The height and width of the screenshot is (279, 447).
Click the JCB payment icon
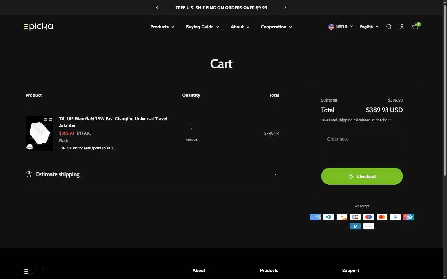tap(355, 217)
